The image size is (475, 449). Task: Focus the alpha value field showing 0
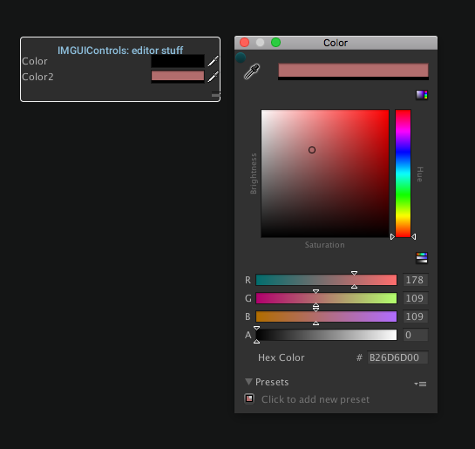[x=416, y=335]
